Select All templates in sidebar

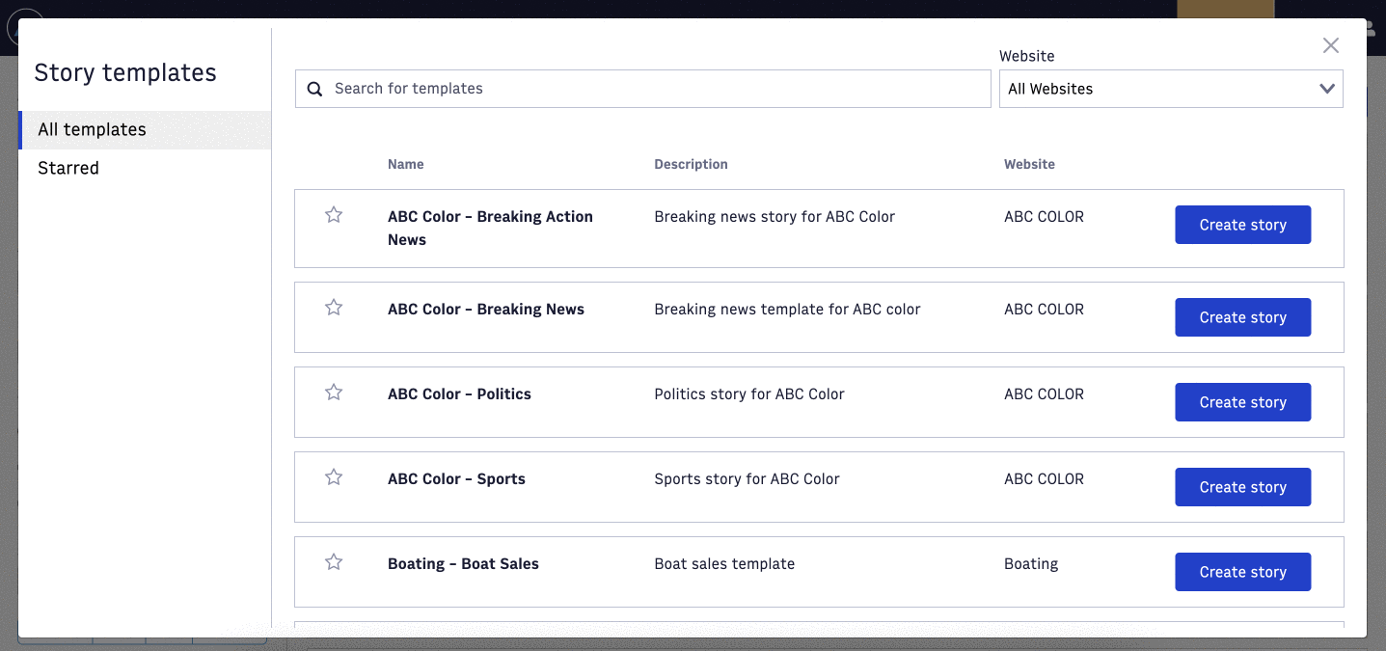point(145,130)
